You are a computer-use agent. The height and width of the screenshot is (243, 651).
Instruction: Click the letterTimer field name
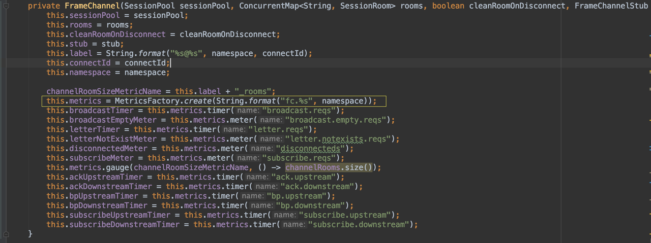point(94,129)
